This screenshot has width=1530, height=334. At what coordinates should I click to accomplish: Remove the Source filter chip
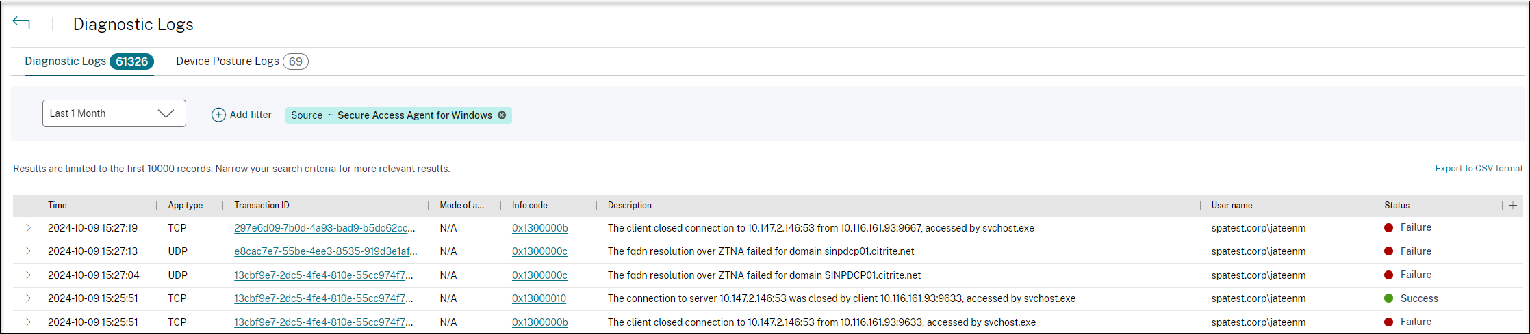click(x=502, y=115)
